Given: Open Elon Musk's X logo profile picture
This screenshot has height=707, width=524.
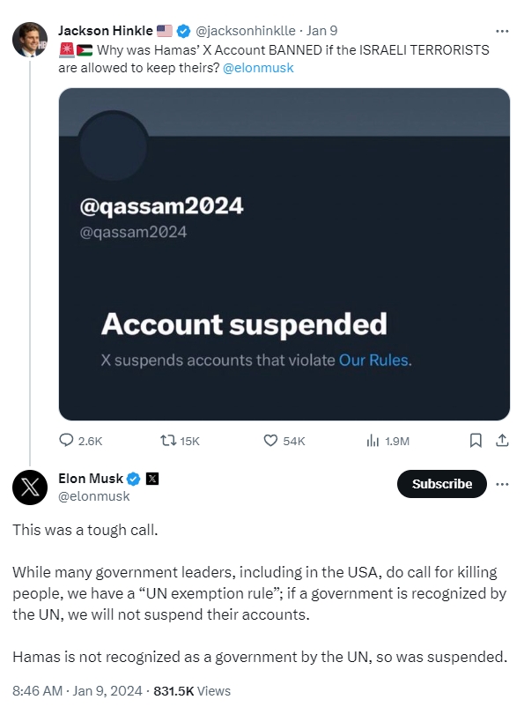Looking at the screenshot, I should click(x=30, y=487).
